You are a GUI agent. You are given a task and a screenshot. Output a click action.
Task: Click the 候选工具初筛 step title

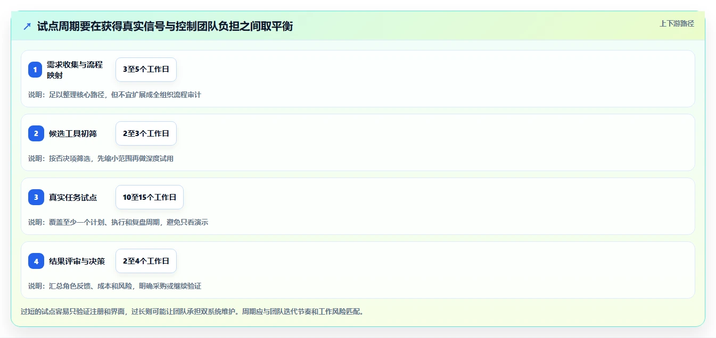(x=73, y=133)
